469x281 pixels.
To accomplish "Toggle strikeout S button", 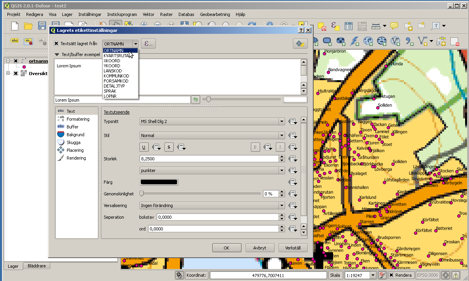I will coord(169,147).
